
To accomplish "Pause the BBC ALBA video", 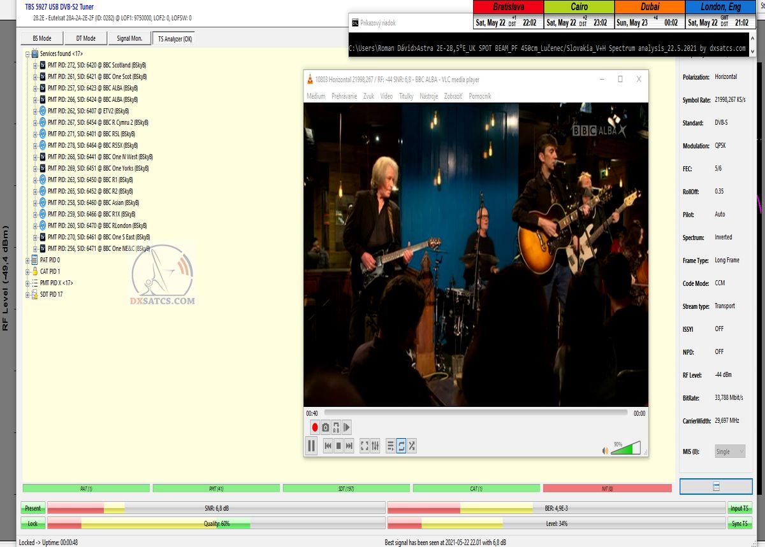I will 311,446.
